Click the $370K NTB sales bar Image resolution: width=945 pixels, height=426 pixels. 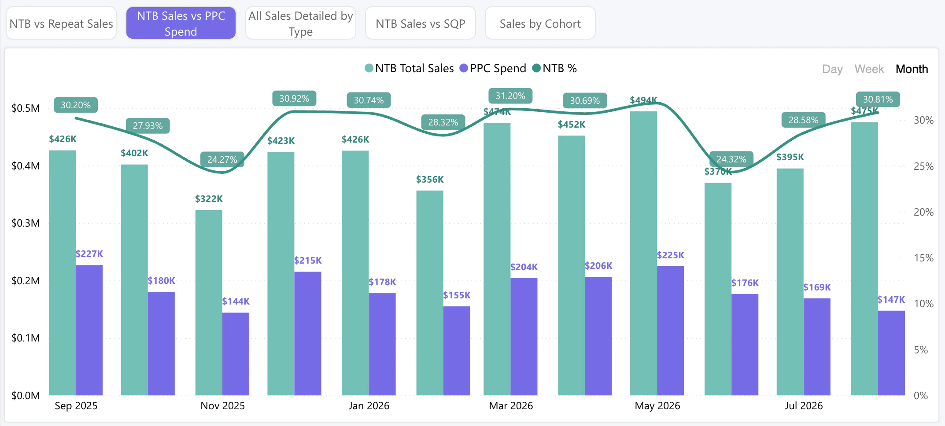coord(718,289)
